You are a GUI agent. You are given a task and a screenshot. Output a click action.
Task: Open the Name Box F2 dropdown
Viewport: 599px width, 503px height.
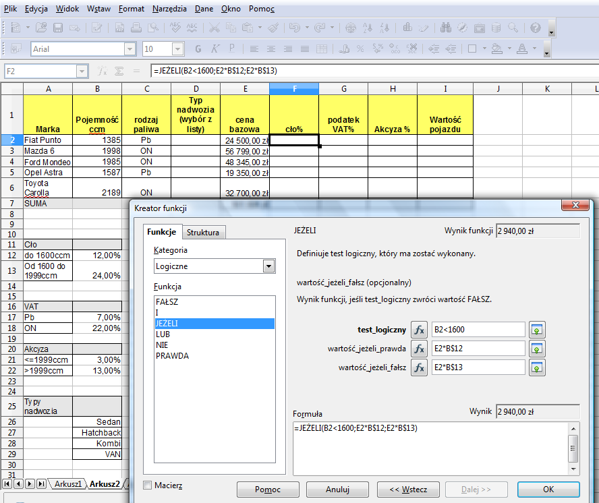click(x=82, y=71)
